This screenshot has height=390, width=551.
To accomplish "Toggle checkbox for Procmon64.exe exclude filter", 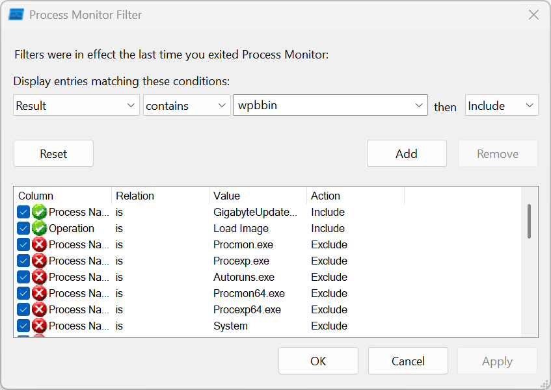I will [x=23, y=293].
